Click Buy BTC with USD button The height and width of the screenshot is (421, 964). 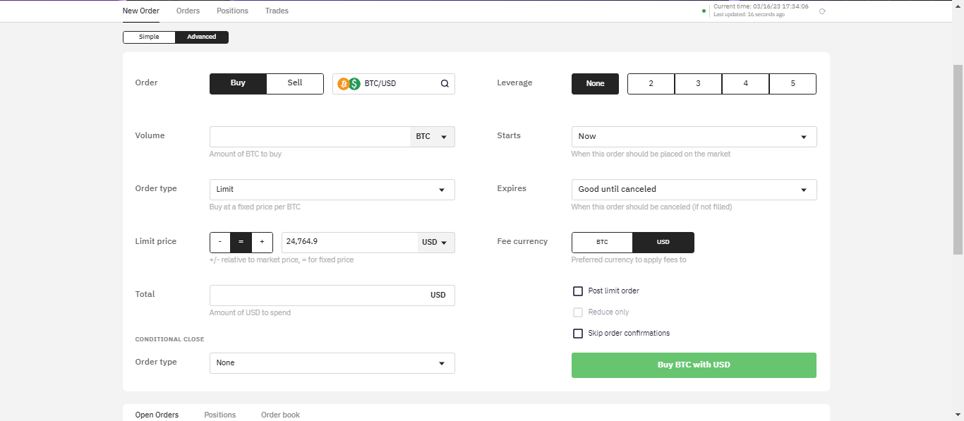[694, 365]
